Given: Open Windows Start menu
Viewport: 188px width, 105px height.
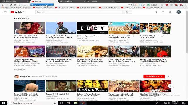Looking at the screenshot, I should tap(4, 103).
